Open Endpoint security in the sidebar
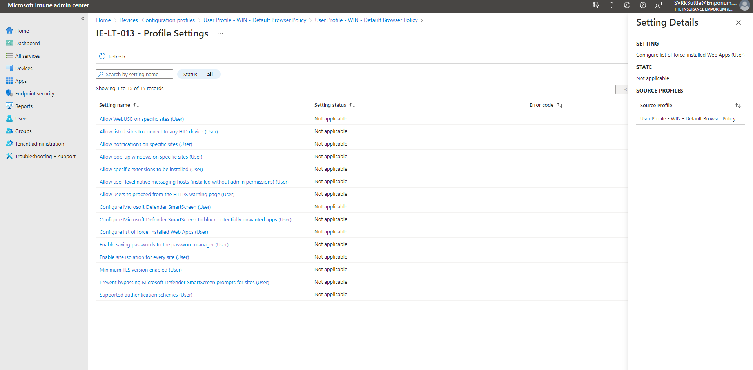The image size is (753, 370). click(x=35, y=93)
